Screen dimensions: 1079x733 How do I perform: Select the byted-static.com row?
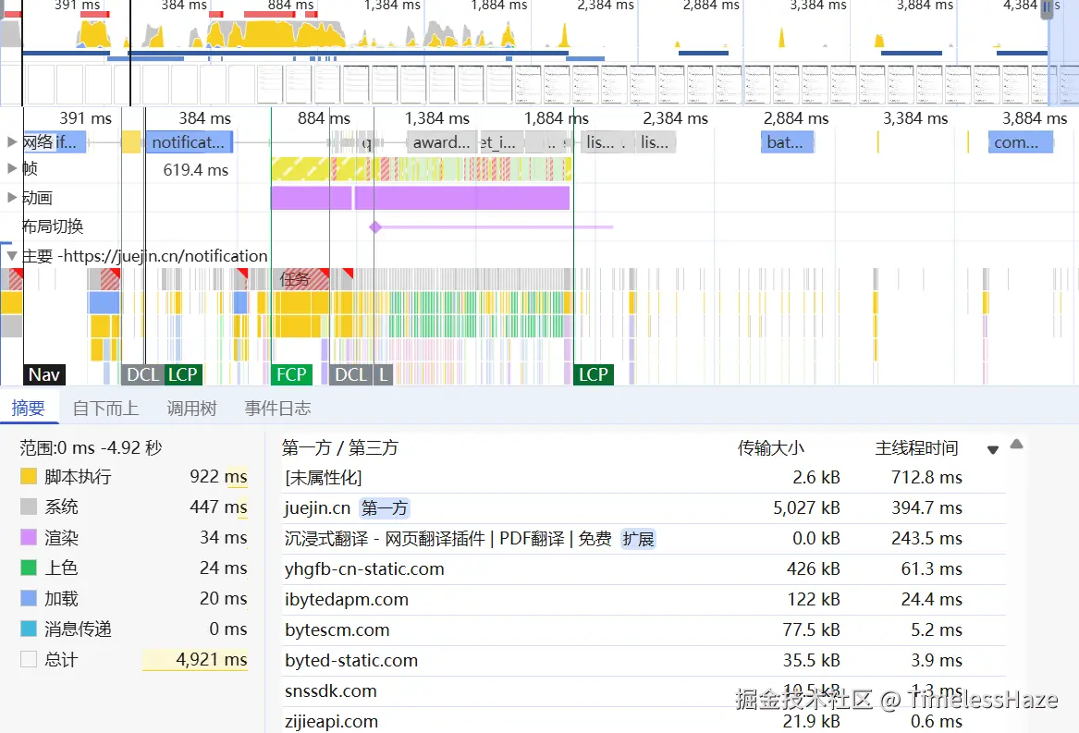(644, 660)
